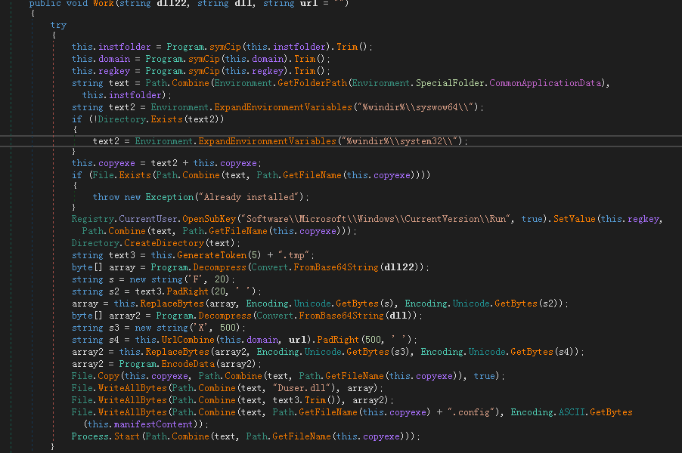Click 'Process' in the Process.Start call
The width and height of the screenshot is (682, 453).
(90, 437)
